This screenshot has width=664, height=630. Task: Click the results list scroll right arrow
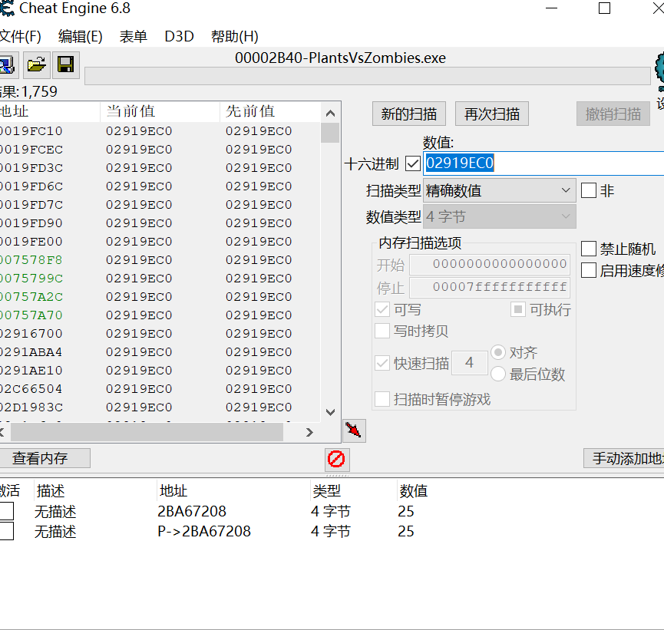tap(309, 432)
